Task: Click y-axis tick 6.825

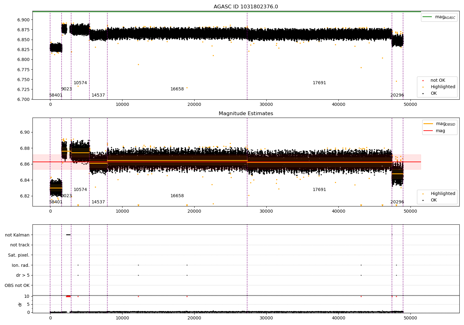Action: (x=24, y=50)
